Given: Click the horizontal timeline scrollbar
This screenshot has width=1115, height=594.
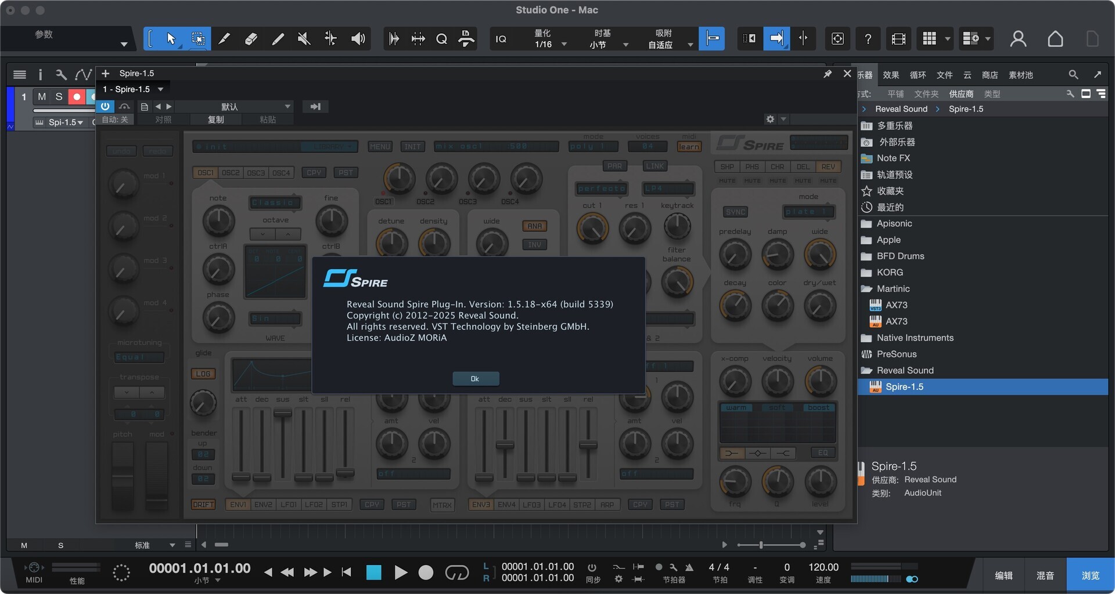Looking at the screenshot, I should click(x=221, y=545).
